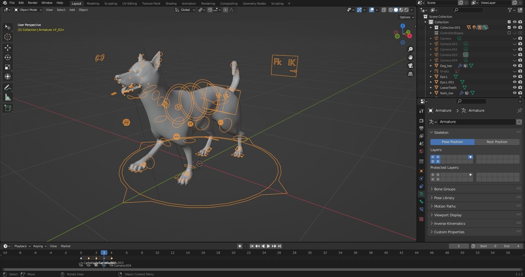Click the Armature name field
Viewport: 525px width, 277px height.
pyautogui.click(x=477, y=122)
